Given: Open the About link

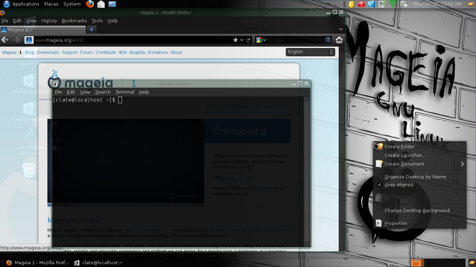Looking at the screenshot, I should click(x=176, y=52).
